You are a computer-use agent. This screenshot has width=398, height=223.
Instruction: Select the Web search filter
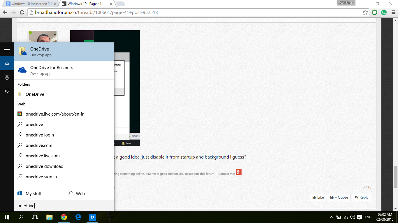pos(89,194)
